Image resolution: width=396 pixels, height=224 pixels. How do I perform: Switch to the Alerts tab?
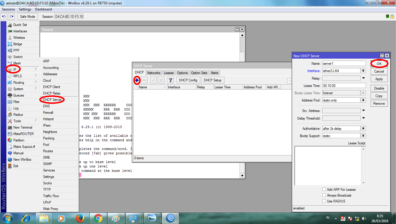pyautogui.click(x=215, y=73)
